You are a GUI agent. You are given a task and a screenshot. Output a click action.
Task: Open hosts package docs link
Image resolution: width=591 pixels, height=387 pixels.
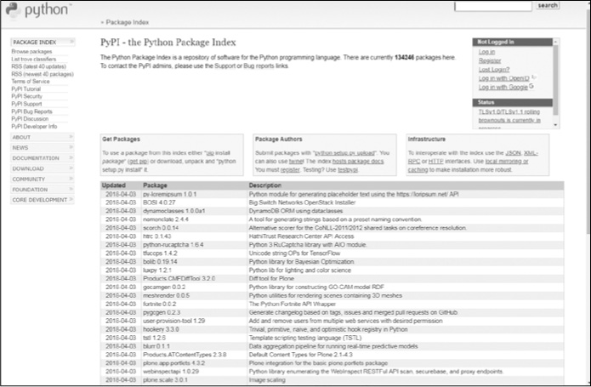click(x=358, y=162)
